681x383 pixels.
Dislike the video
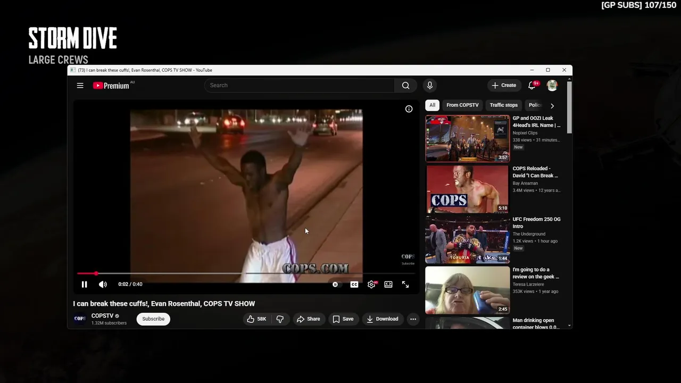coord(280,319)
